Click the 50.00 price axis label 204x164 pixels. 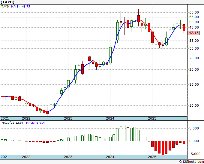(194, 22)
